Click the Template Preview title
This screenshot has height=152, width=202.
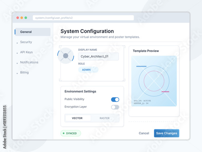tap(146, 51)
